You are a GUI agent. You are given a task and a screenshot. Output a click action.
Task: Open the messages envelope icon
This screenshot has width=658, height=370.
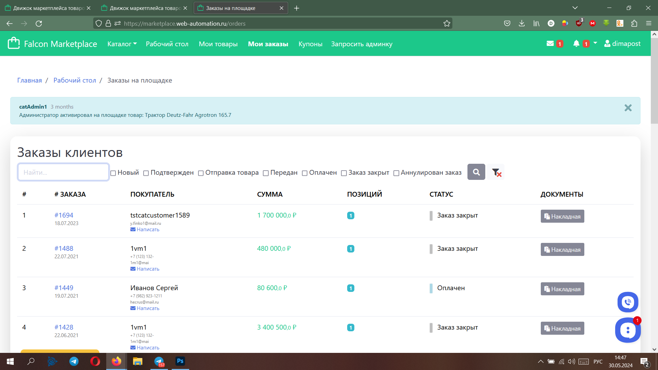550,44
